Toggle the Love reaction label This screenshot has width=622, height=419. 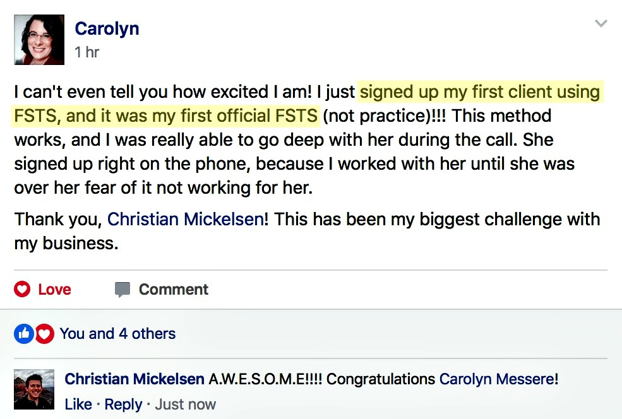55,290
